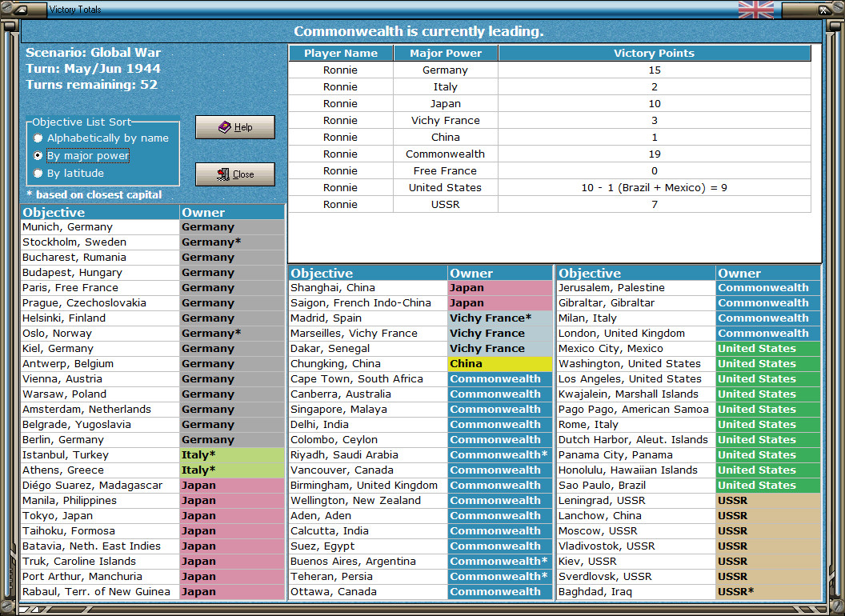Click the window close icon in title bar
Viewport: 845px width, 616px height.
pyautogui.click(x=824, y=10)
